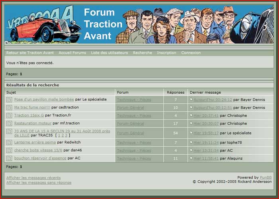Open 'Technique - Pièces' in Lanterne arrière row
279x199 pixels.
134,142
